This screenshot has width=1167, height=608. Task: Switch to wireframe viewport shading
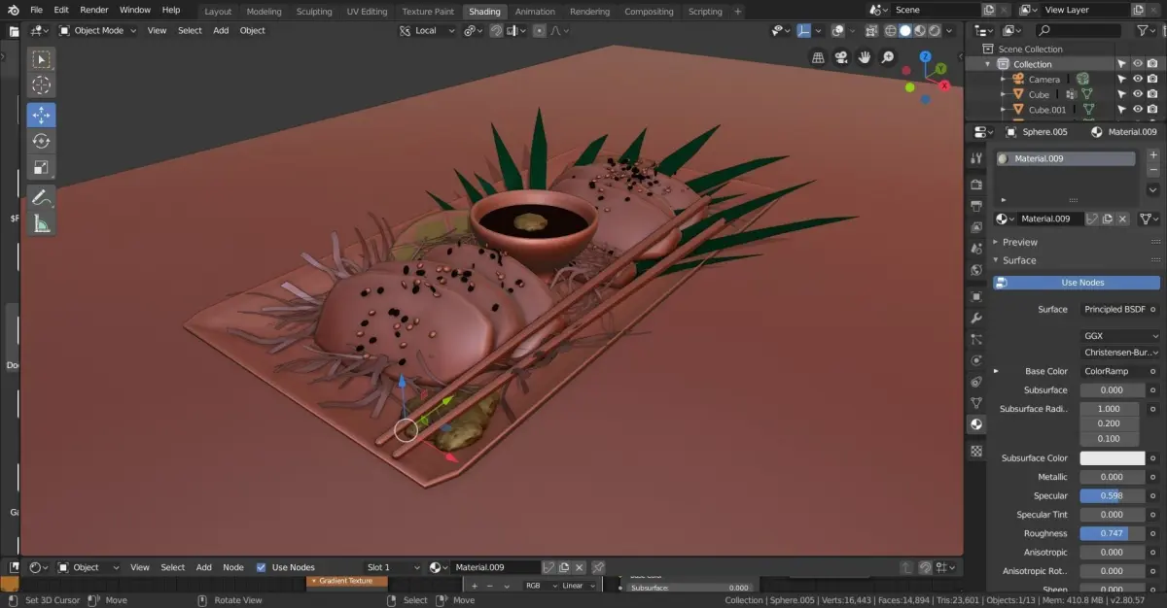[891, 30]
